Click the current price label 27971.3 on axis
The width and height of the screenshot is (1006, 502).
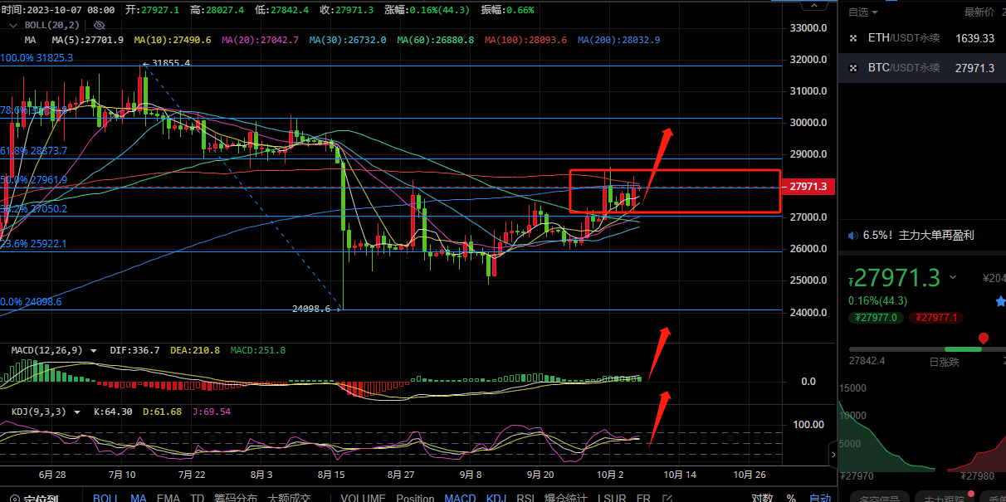[x=808, y=187]
